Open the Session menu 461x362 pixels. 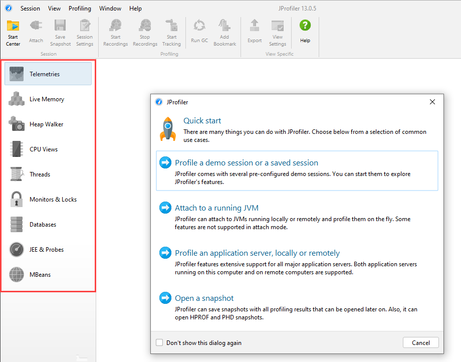[30, 9]
